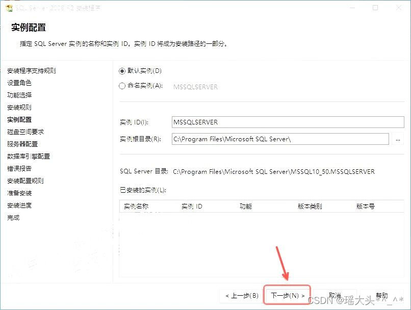Minimize the setup window

click(352, 8)
